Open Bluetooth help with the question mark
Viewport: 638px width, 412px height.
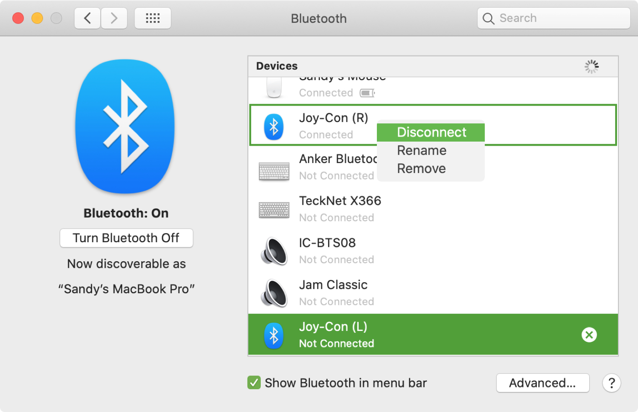coord(612,383)
